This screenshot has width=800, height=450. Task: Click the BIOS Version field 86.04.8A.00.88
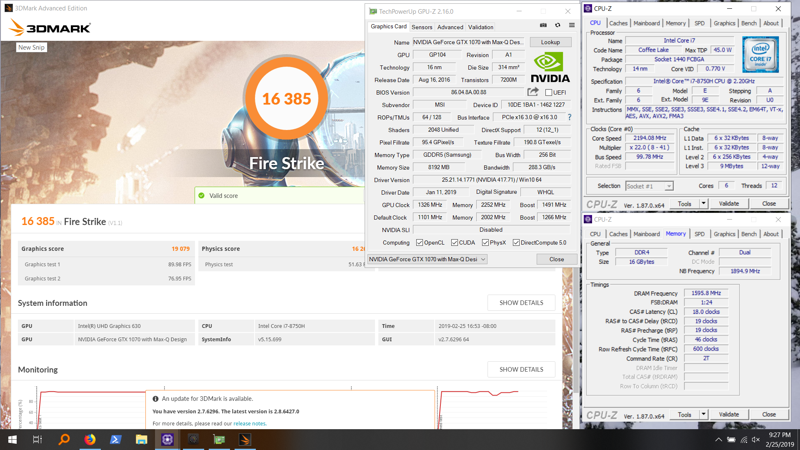point(469,92)
